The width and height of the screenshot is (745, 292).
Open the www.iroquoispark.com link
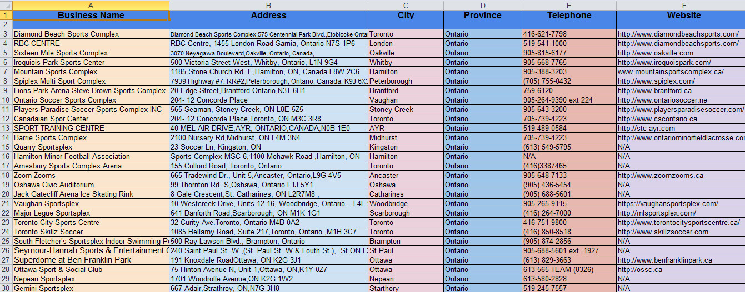[664, 63]
